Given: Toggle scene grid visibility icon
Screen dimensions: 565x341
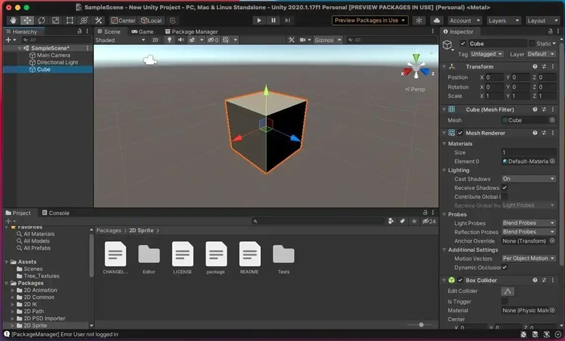Looking at the screenshot, I should 226,40.
